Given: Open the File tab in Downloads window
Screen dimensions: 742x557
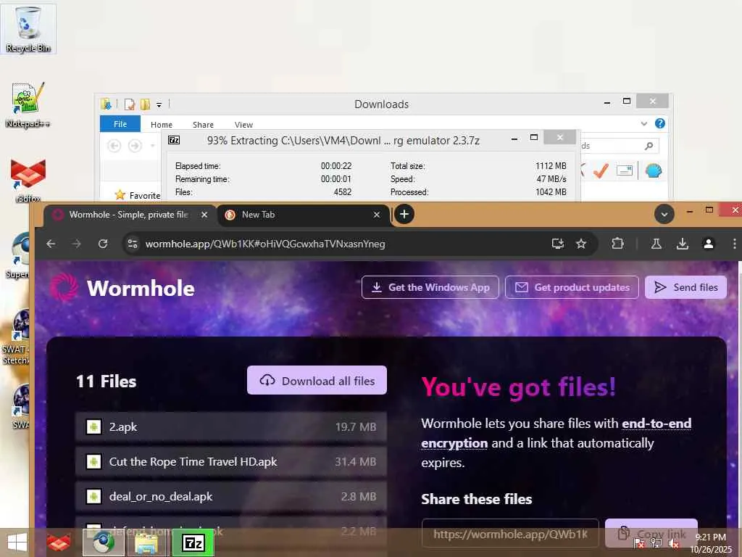Looking at the screenshot, I should (x=120, y=123).
